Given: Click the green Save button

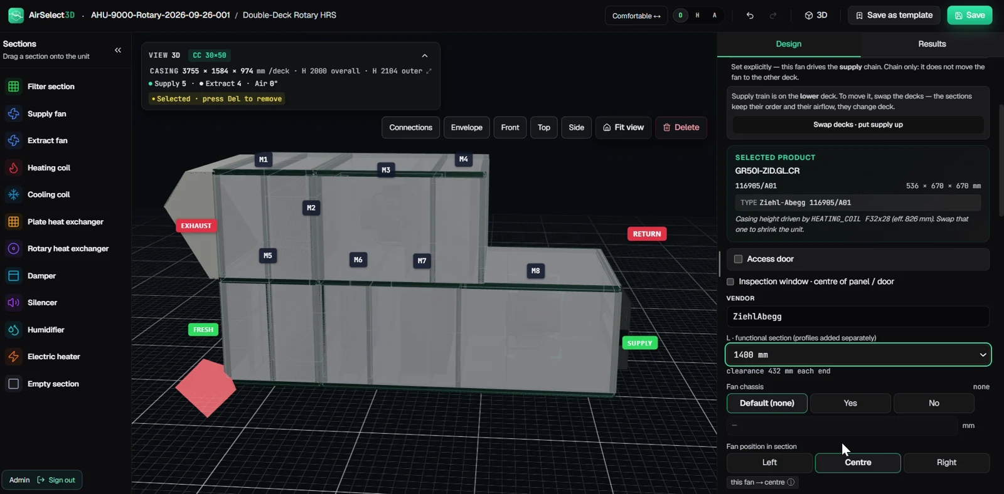Looking at the screenshot, I should tap(969, 16).
